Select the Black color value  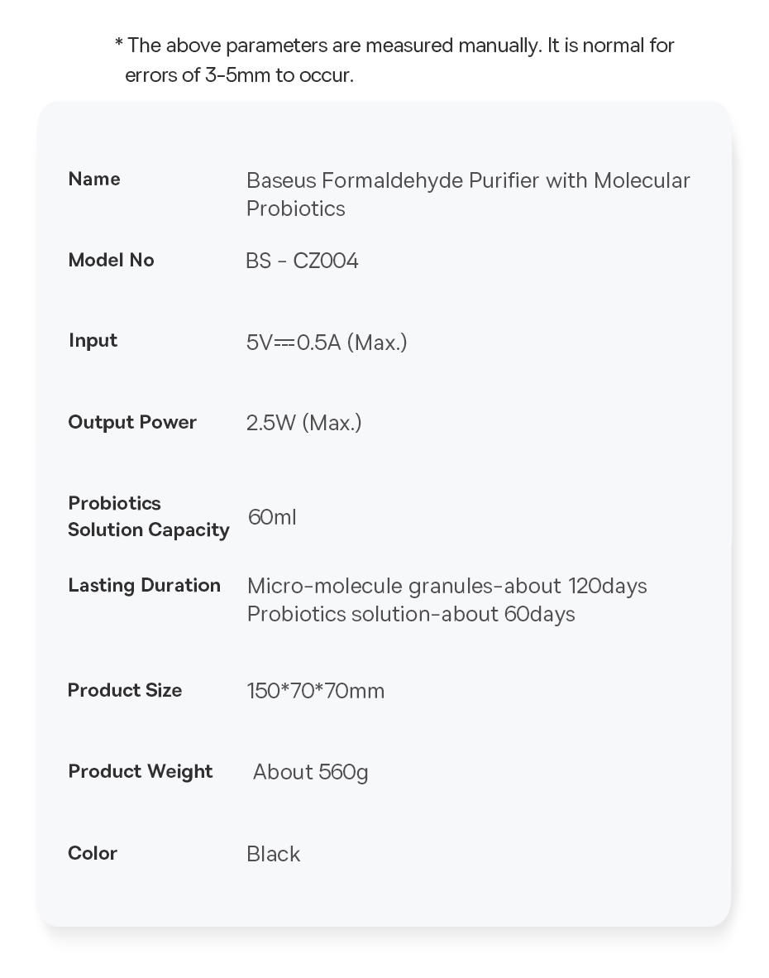click(x=273, y=854)
